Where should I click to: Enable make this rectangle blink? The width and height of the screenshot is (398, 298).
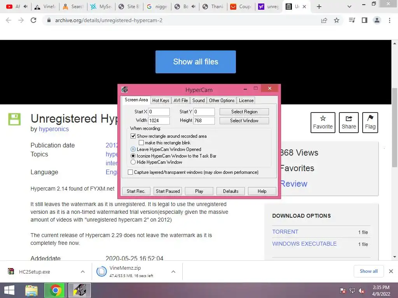[141, 143]
